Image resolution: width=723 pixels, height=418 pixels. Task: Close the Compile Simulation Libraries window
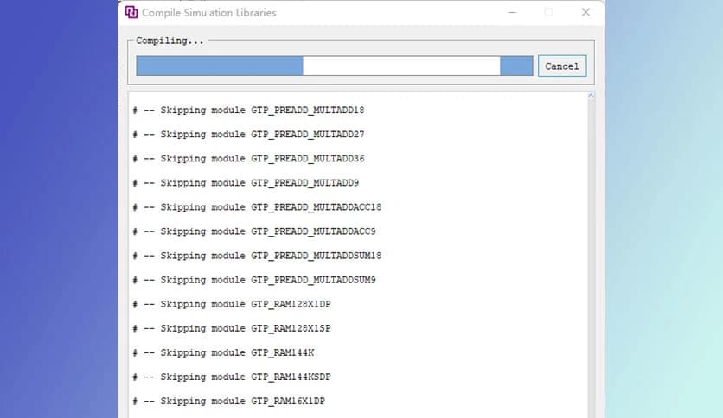(x=585, y=12)
